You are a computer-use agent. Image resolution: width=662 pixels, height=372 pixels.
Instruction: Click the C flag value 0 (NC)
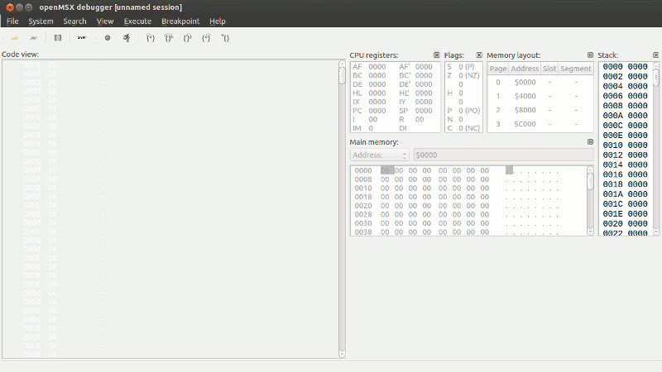(469, 128)
